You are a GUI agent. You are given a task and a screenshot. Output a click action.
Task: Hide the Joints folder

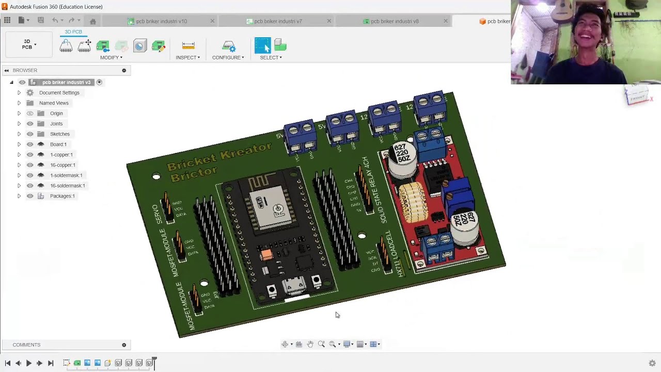30,123
